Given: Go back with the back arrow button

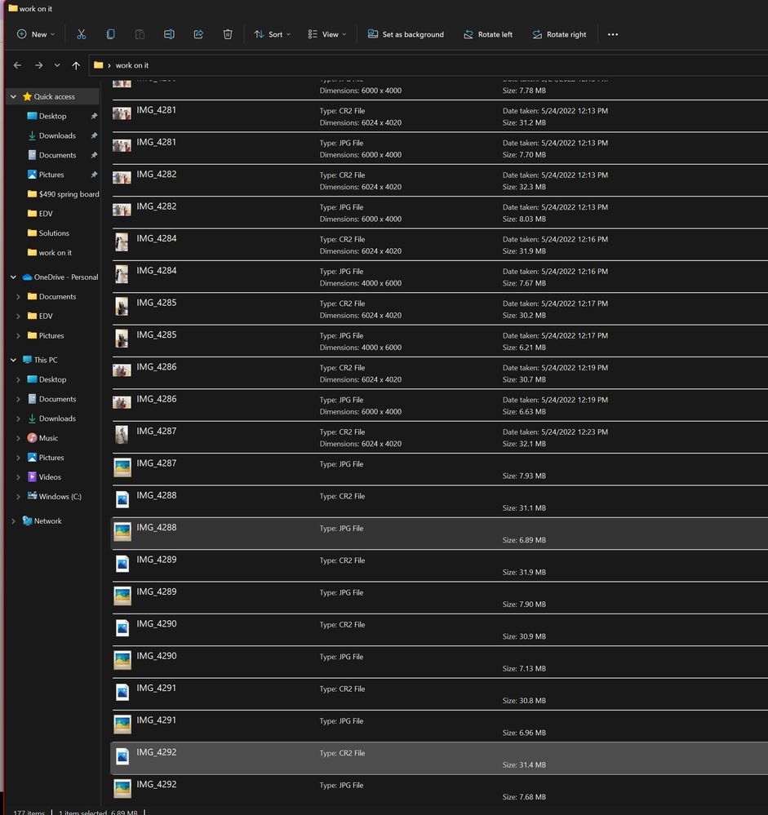Looking at the screenshot, I should [17, 65].
